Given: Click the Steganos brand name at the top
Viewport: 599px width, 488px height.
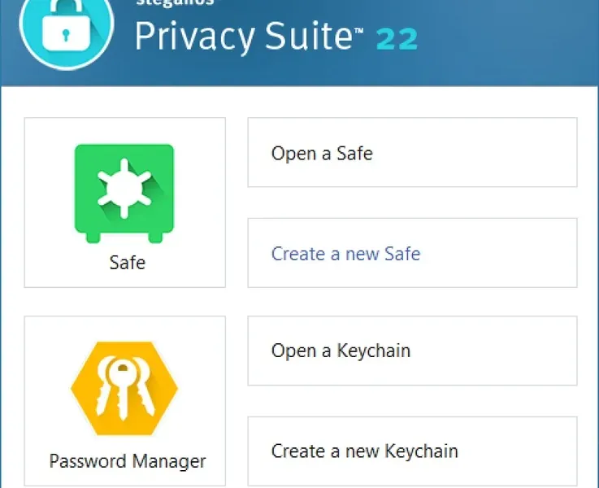Looking at the screenshot, I should point(175,3).
